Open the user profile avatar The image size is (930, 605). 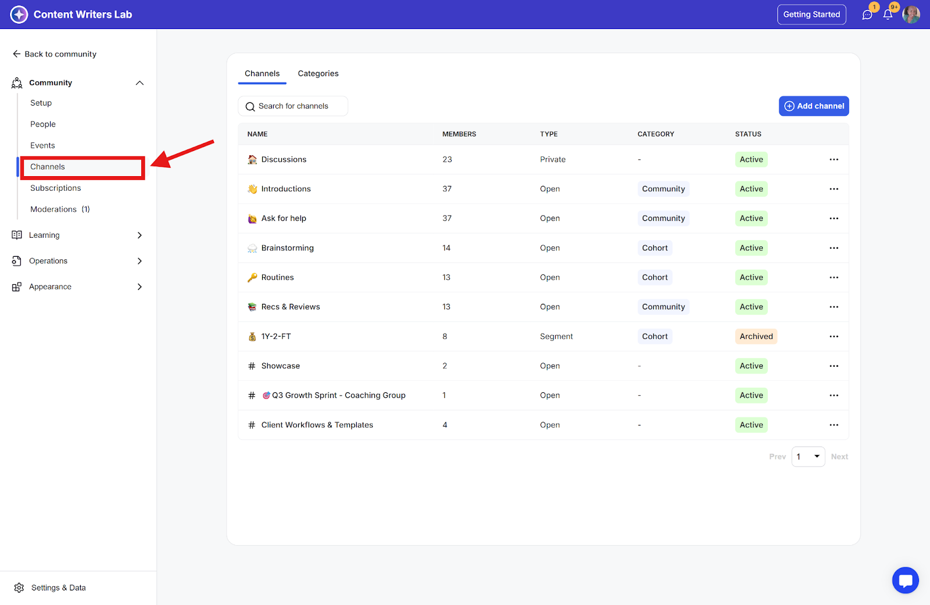911,15
